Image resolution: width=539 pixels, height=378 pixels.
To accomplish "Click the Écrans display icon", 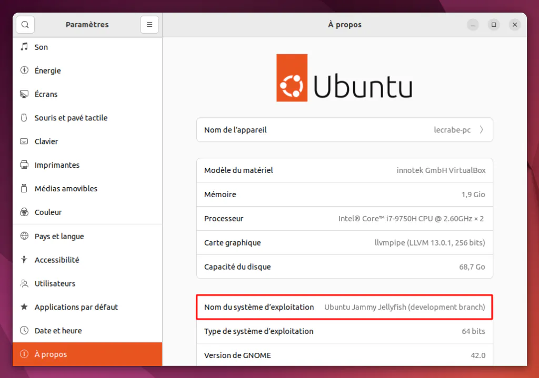I will 24,94.
